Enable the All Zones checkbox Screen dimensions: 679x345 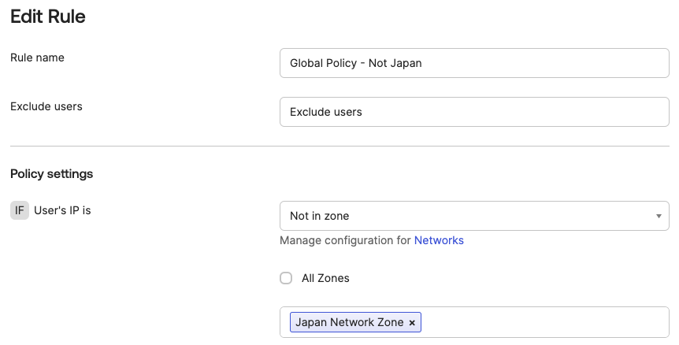(x=286, y=278)
